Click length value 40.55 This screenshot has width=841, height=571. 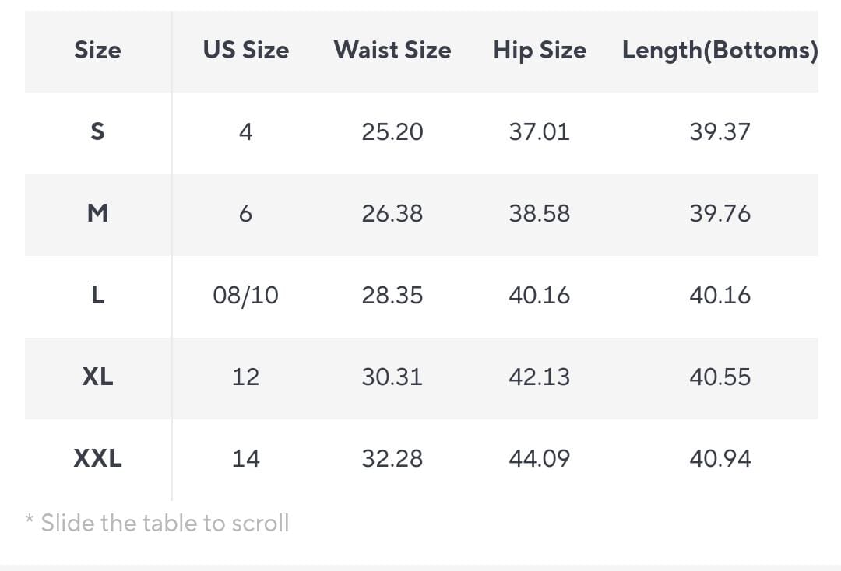(x=720, y=377)
